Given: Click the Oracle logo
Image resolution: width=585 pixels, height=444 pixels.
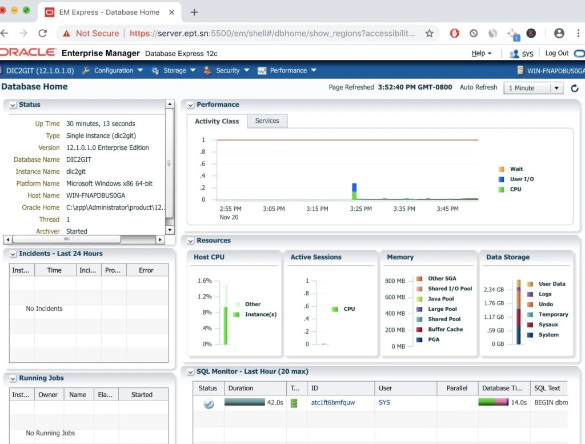Looking at the screenshot, I should 28,52.
